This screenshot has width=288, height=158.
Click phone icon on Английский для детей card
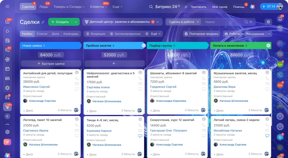pos(77,78)
